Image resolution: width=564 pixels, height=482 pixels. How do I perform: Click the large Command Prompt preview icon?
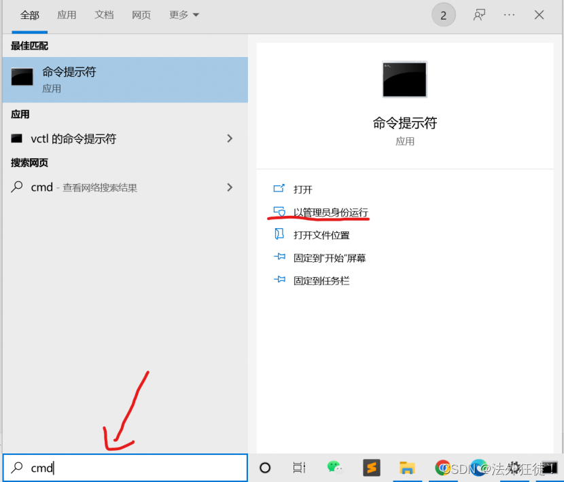point(404,79)
